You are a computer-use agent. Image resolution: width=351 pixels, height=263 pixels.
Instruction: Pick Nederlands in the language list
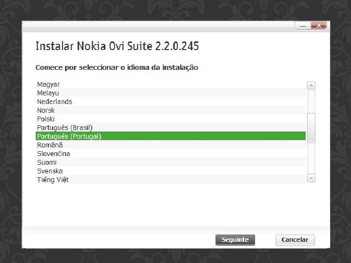[171, 102]
